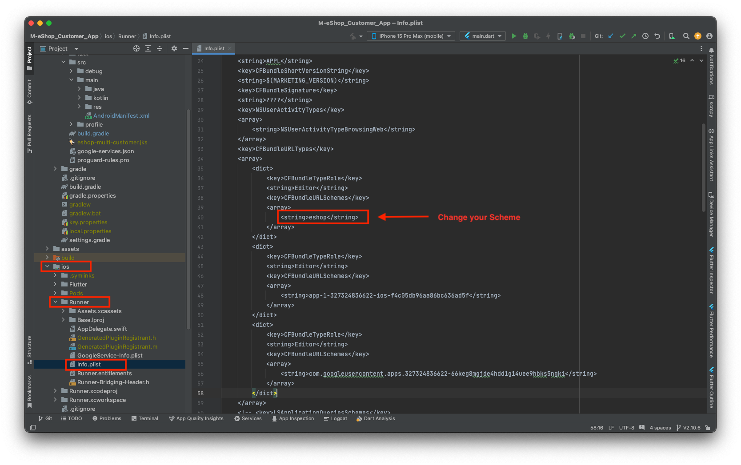Click Git branch V2.10.6 in status bar
This screenshot has width=741, height=465.
[x=688, y=428]
